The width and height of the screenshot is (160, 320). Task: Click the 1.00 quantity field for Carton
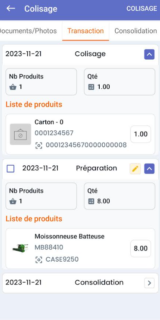coord(141,134)
